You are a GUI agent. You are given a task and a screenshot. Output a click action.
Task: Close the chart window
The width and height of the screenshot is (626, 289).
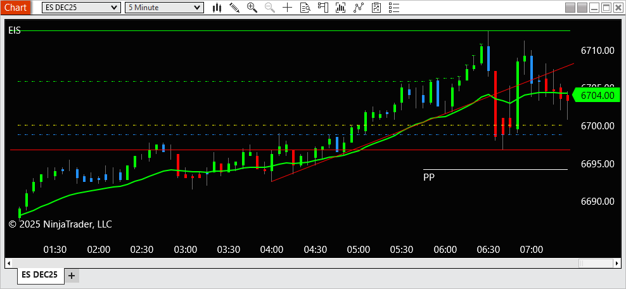(618, 7)
